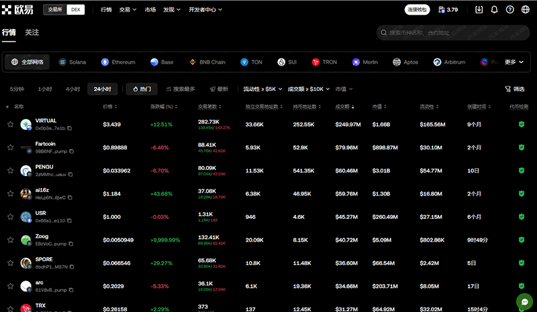Click the 最新 filter button
537x312 pixels.
(219, 89)
